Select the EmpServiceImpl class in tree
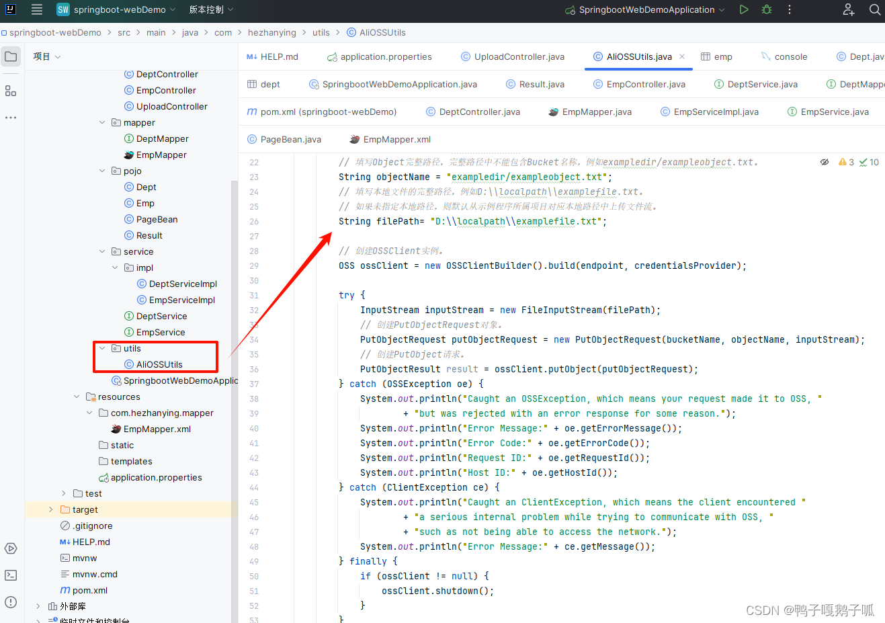Viewport: 885px width, 623px height. pos(176,300)
